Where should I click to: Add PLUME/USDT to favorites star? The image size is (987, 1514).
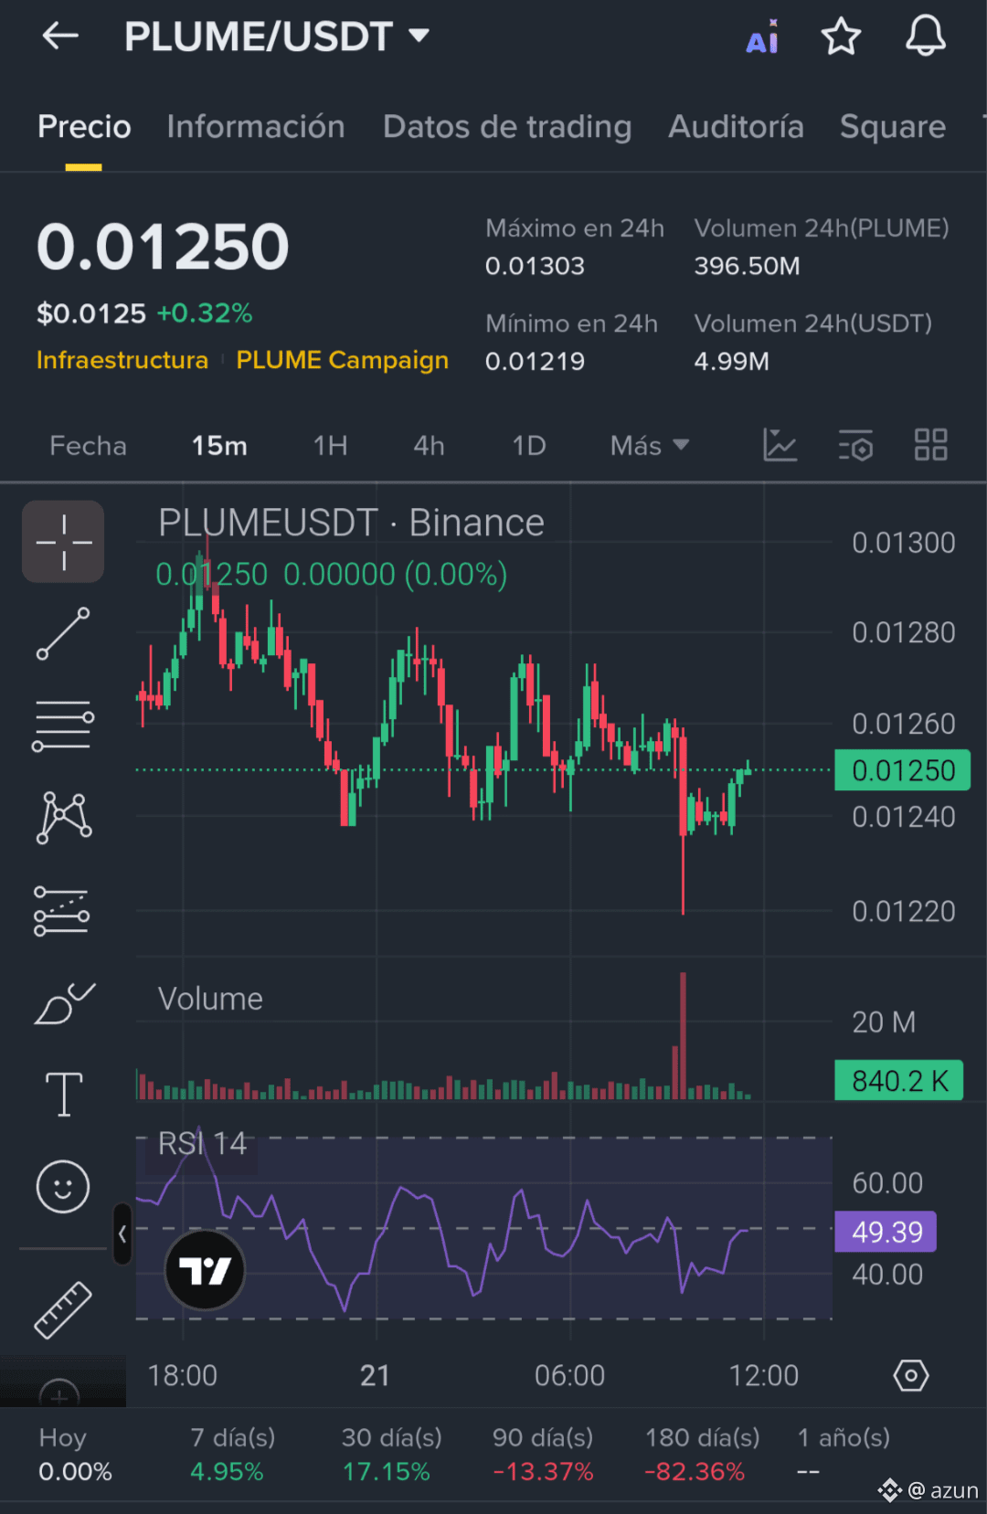[841, 37]
